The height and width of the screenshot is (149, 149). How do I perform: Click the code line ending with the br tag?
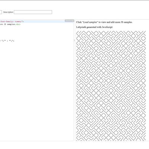click(x=10, y=24)
